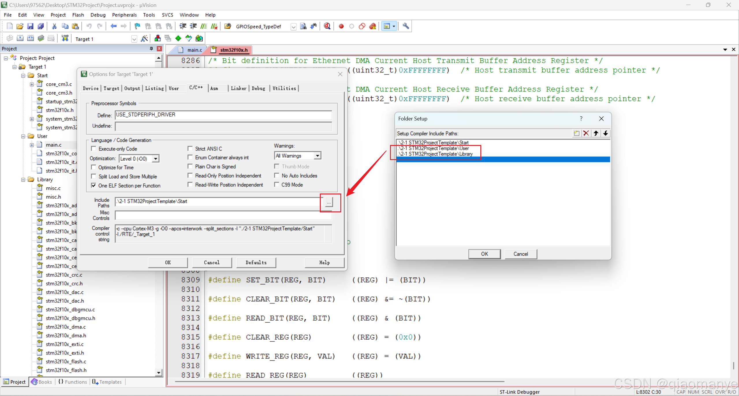Enable the C99 Mode checkbox
Image resolution: width=739 pixels, height=396 pixels.
coord(277,185)
